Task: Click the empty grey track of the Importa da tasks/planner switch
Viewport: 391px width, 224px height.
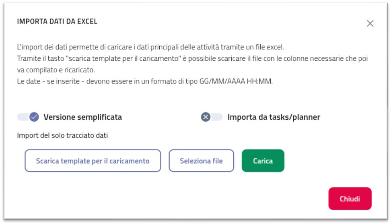Action: (217, 117)
